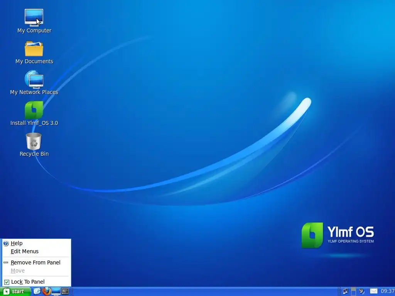The width and height of the screenshot is (395, 296).
Task: Click the My Computer label text
Action: pos(34,30)
